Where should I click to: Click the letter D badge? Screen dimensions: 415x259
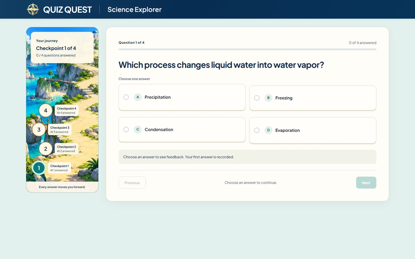pos(268,130)
